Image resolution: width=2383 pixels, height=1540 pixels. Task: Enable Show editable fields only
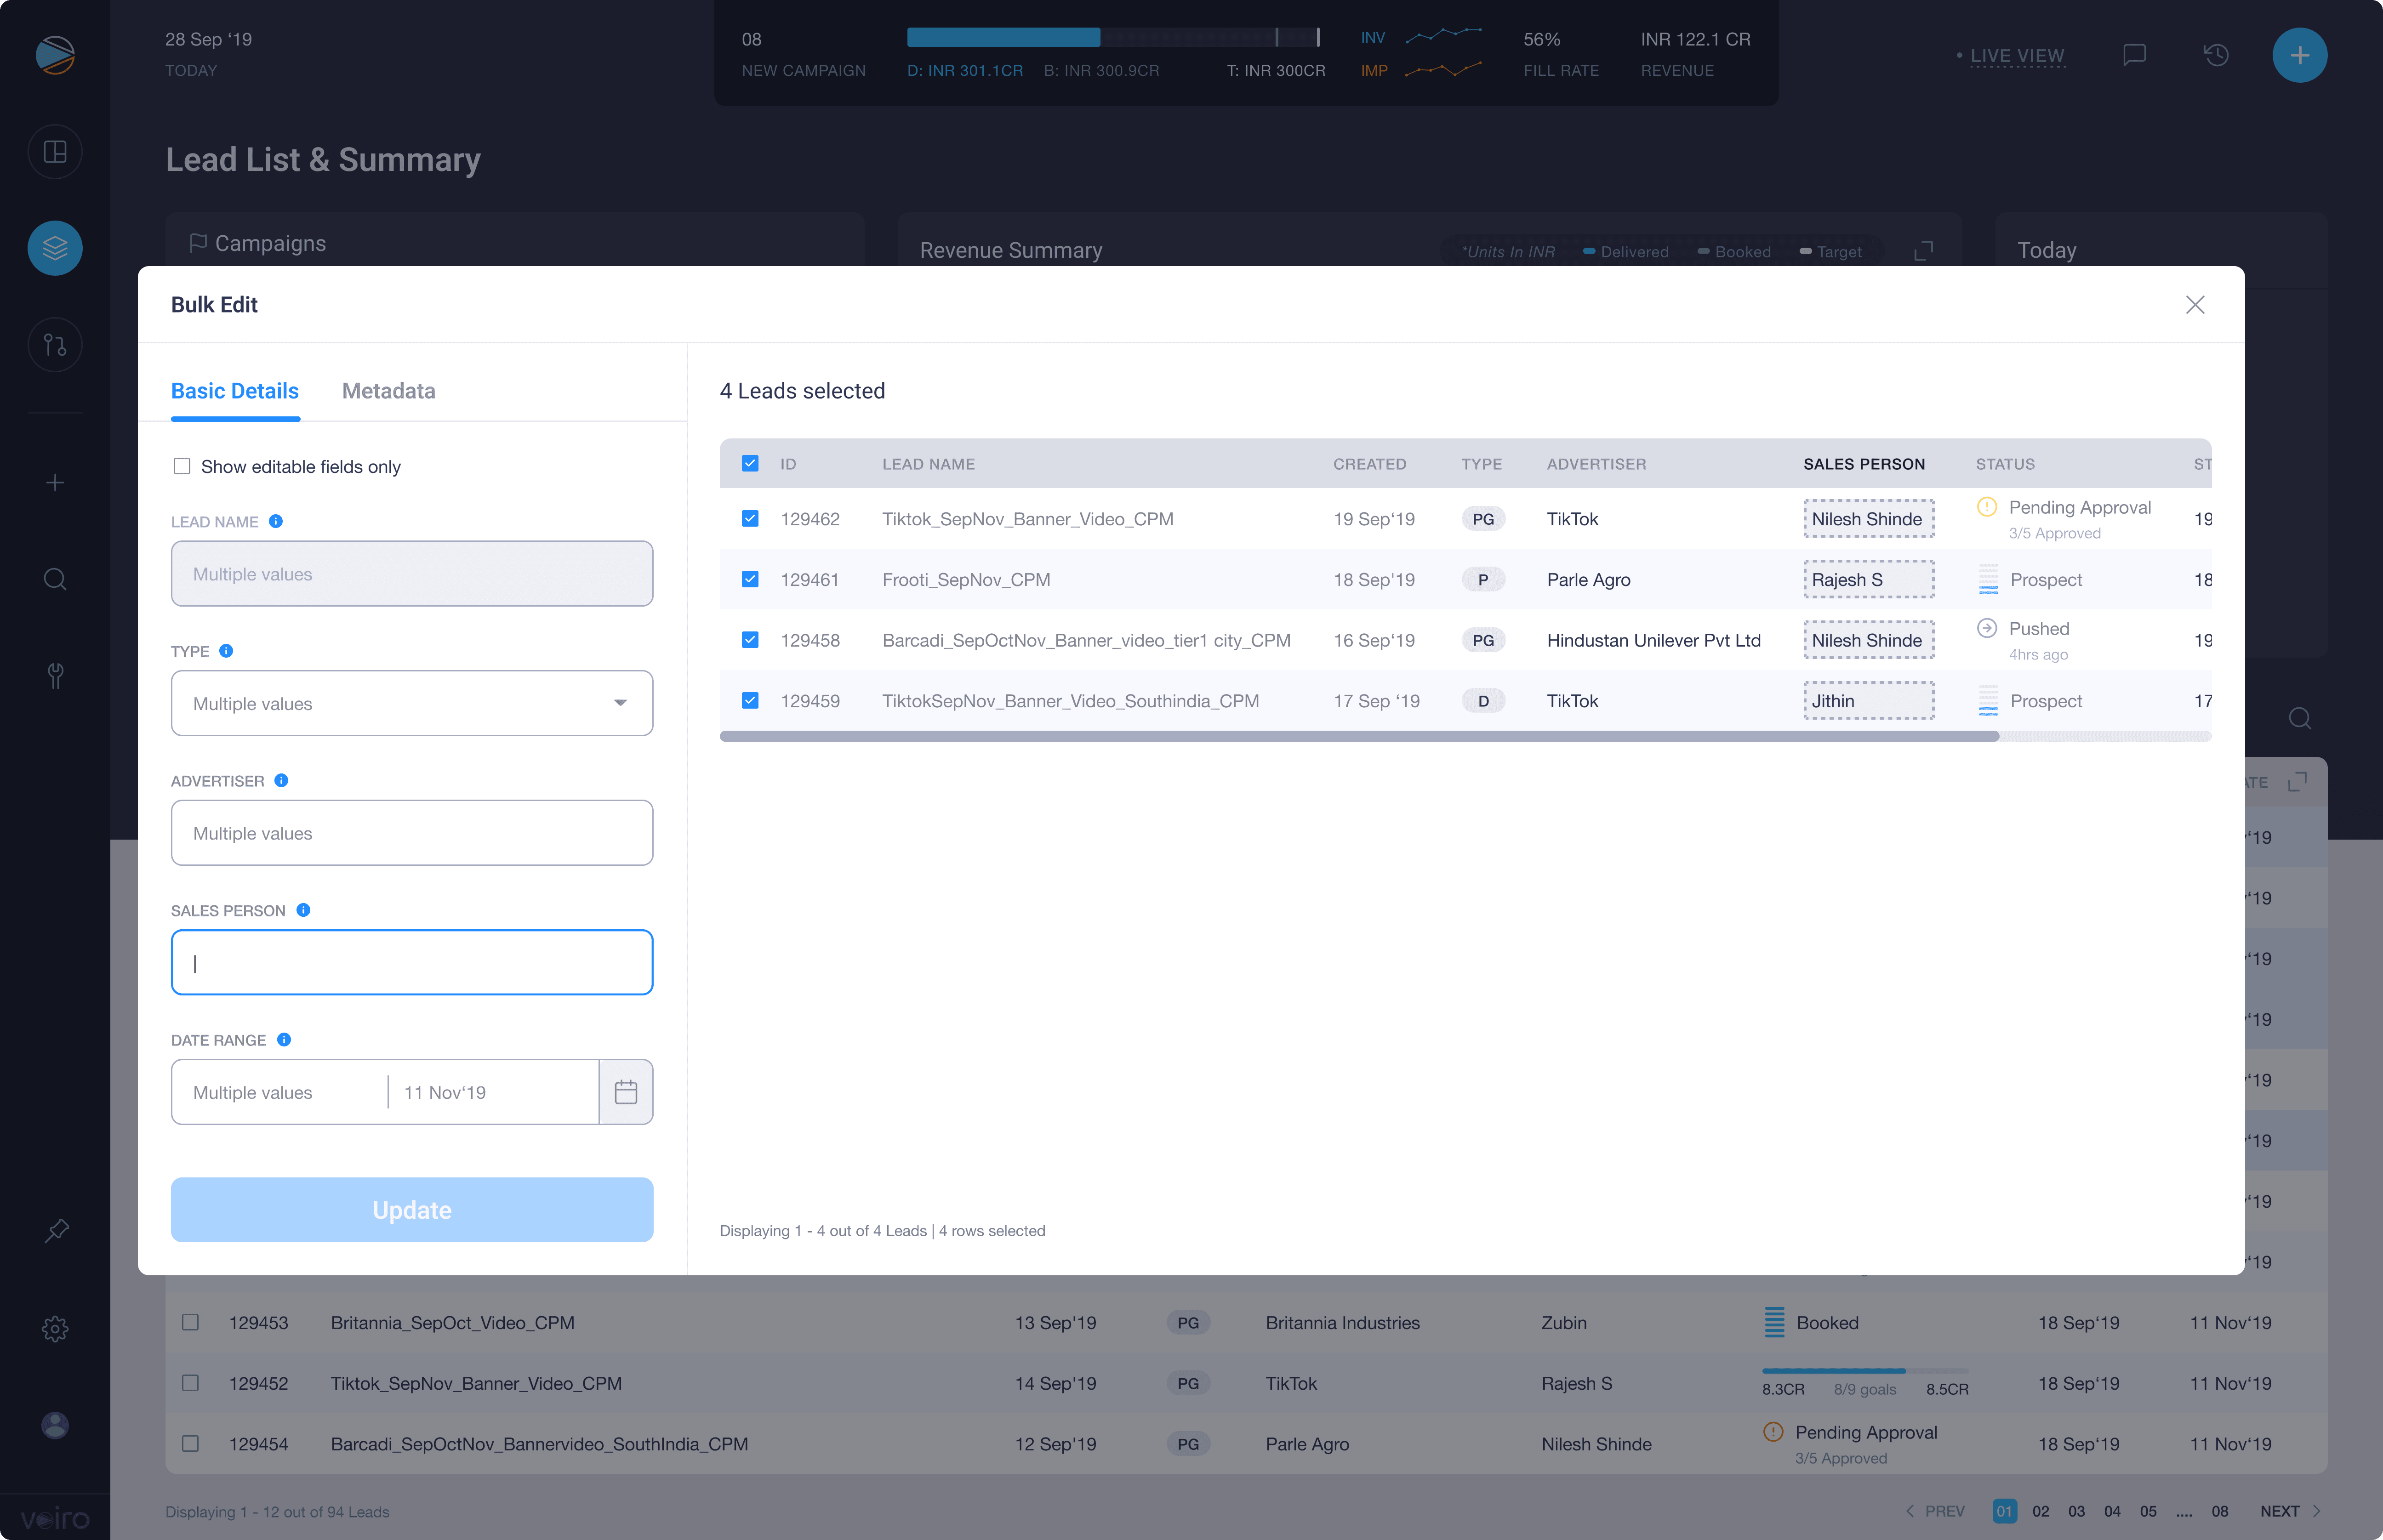coord(182,466)
